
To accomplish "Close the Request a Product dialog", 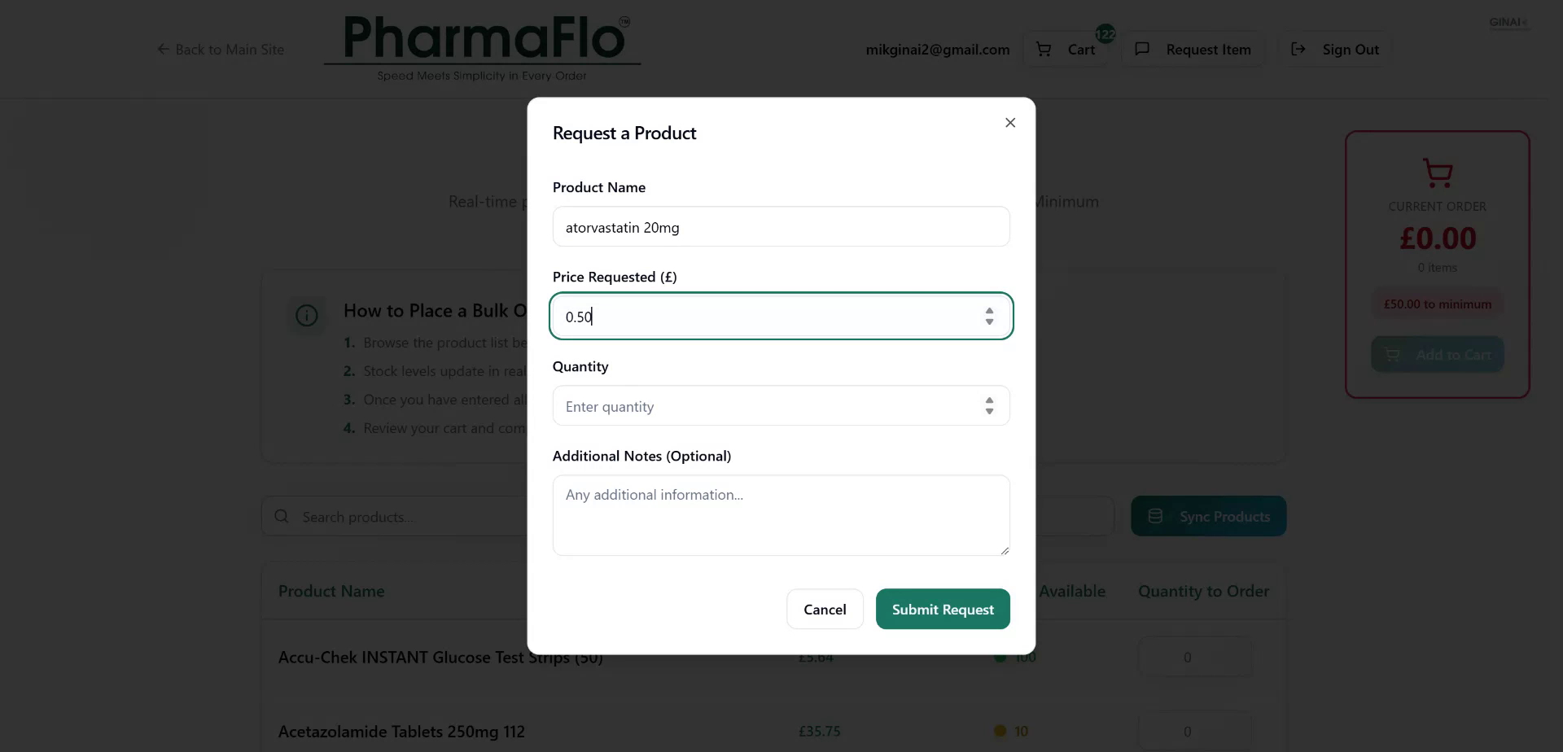I will coord(1010,123).
